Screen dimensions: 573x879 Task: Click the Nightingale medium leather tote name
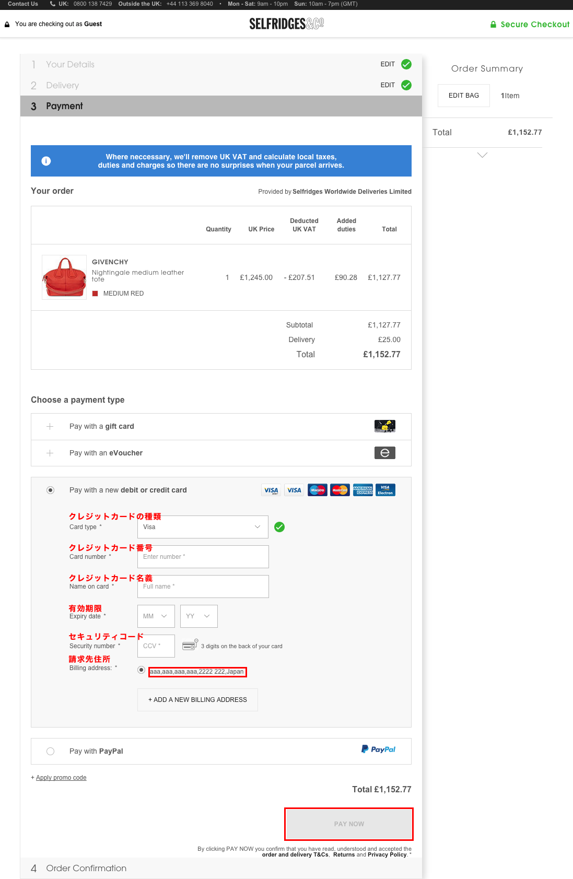click(138, 276)
